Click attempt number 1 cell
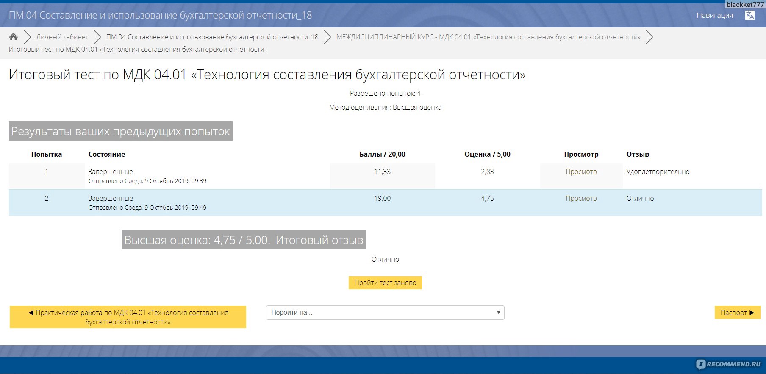This screenshot has width=766, height=374. point(47,172)
